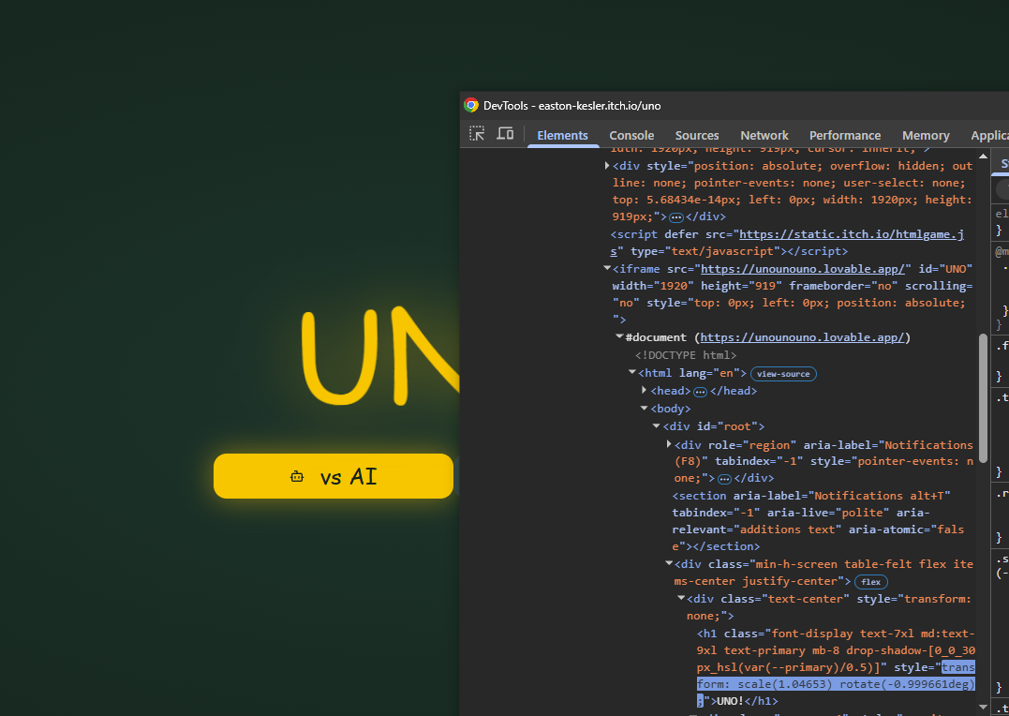The height and width of the screenshot is (716, 1009).
Task: Click the DevTools window title text
Action: pos(572,106)
